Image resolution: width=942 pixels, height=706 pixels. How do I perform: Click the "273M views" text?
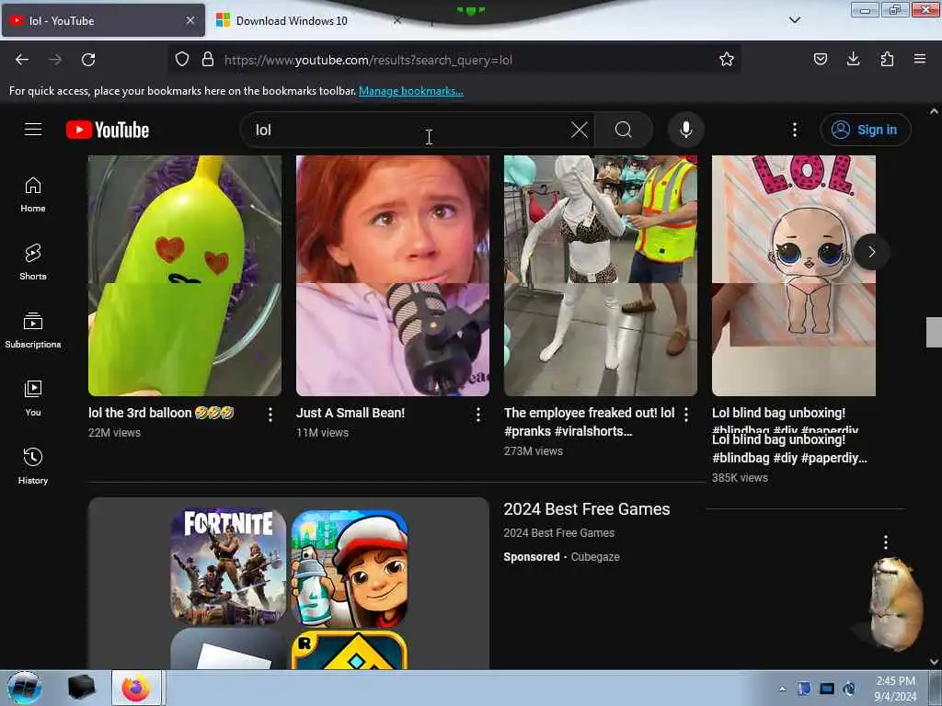click(533, 451)
